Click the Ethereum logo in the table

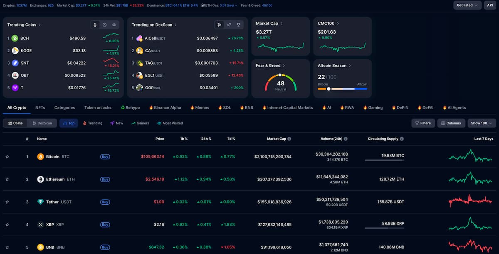tap(40, 179)
